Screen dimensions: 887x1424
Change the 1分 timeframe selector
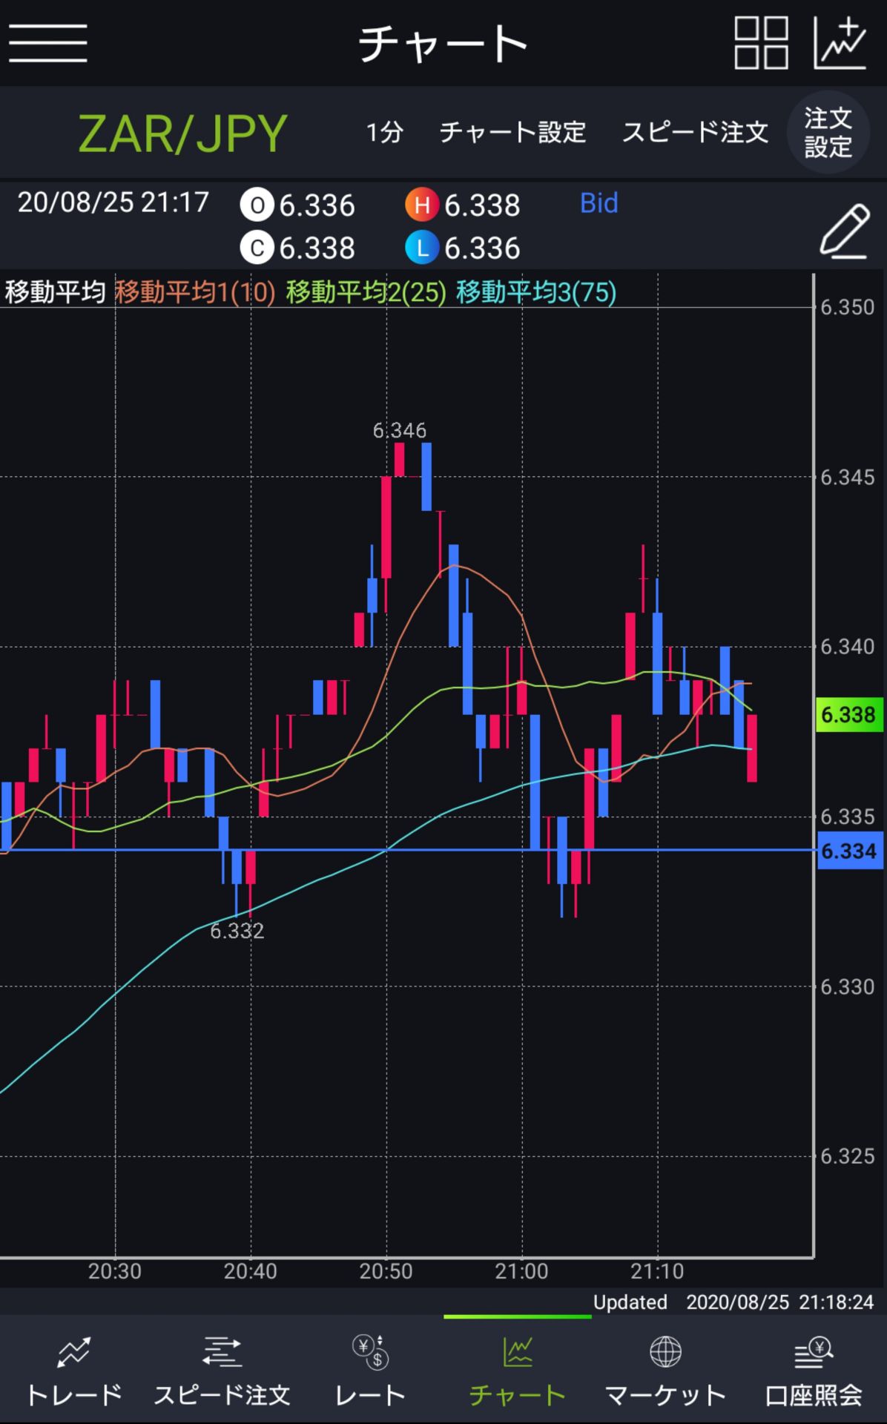click(x=384, y=133)
